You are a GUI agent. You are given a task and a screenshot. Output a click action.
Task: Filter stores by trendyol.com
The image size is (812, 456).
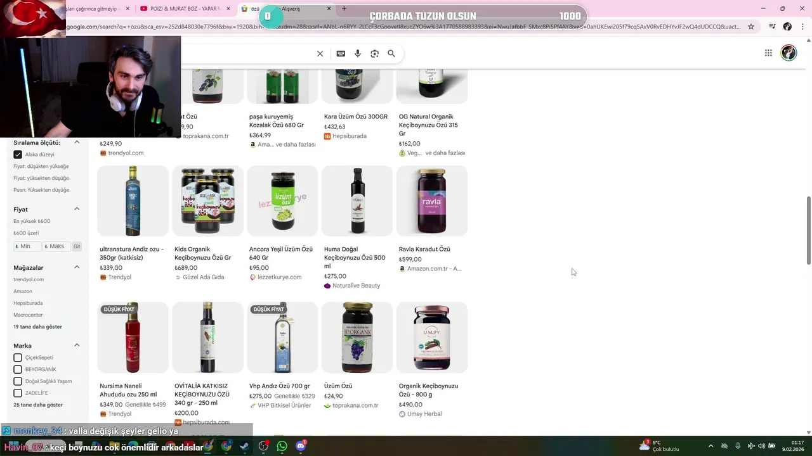point(29,279)
